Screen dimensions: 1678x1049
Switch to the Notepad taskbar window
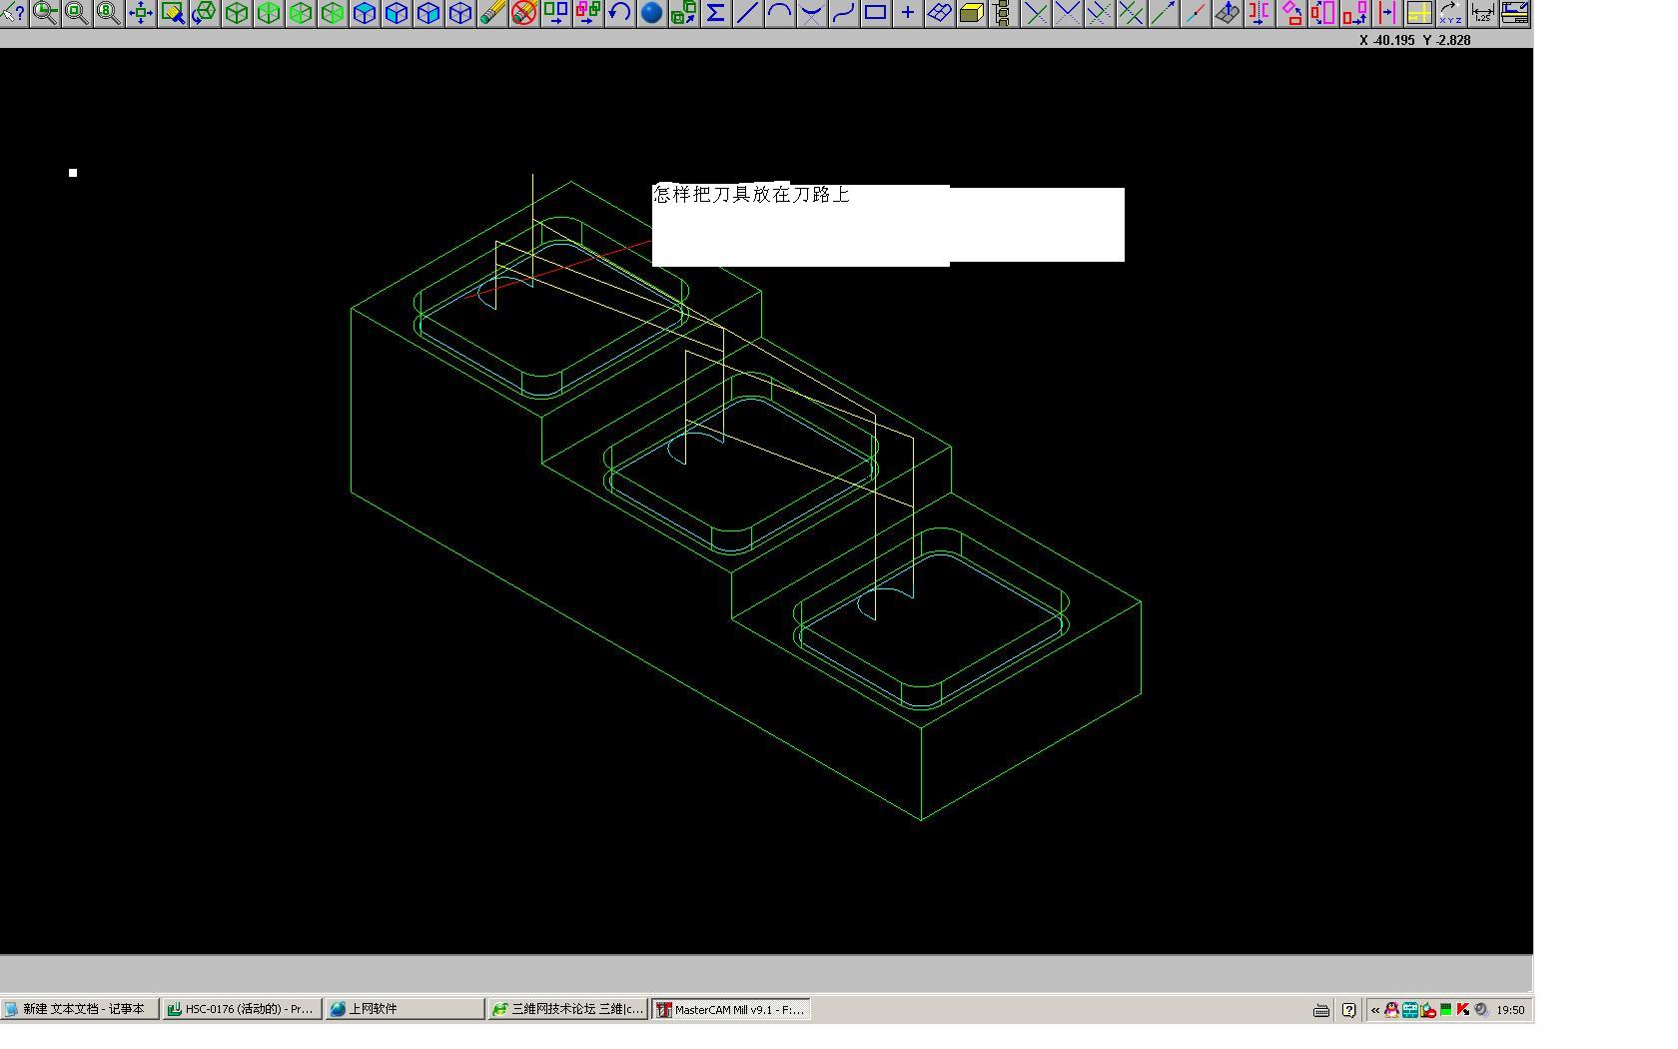tap(80, 1009)
